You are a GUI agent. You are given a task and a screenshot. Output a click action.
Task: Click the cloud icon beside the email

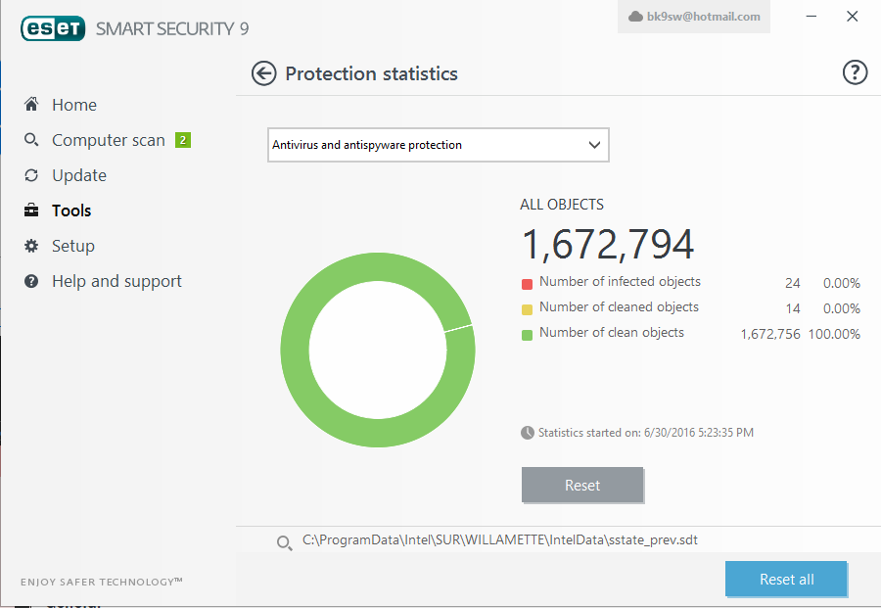635,17
